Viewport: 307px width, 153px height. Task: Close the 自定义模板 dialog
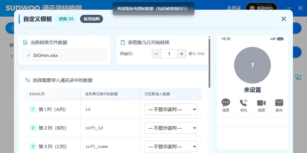coord(283,19)
